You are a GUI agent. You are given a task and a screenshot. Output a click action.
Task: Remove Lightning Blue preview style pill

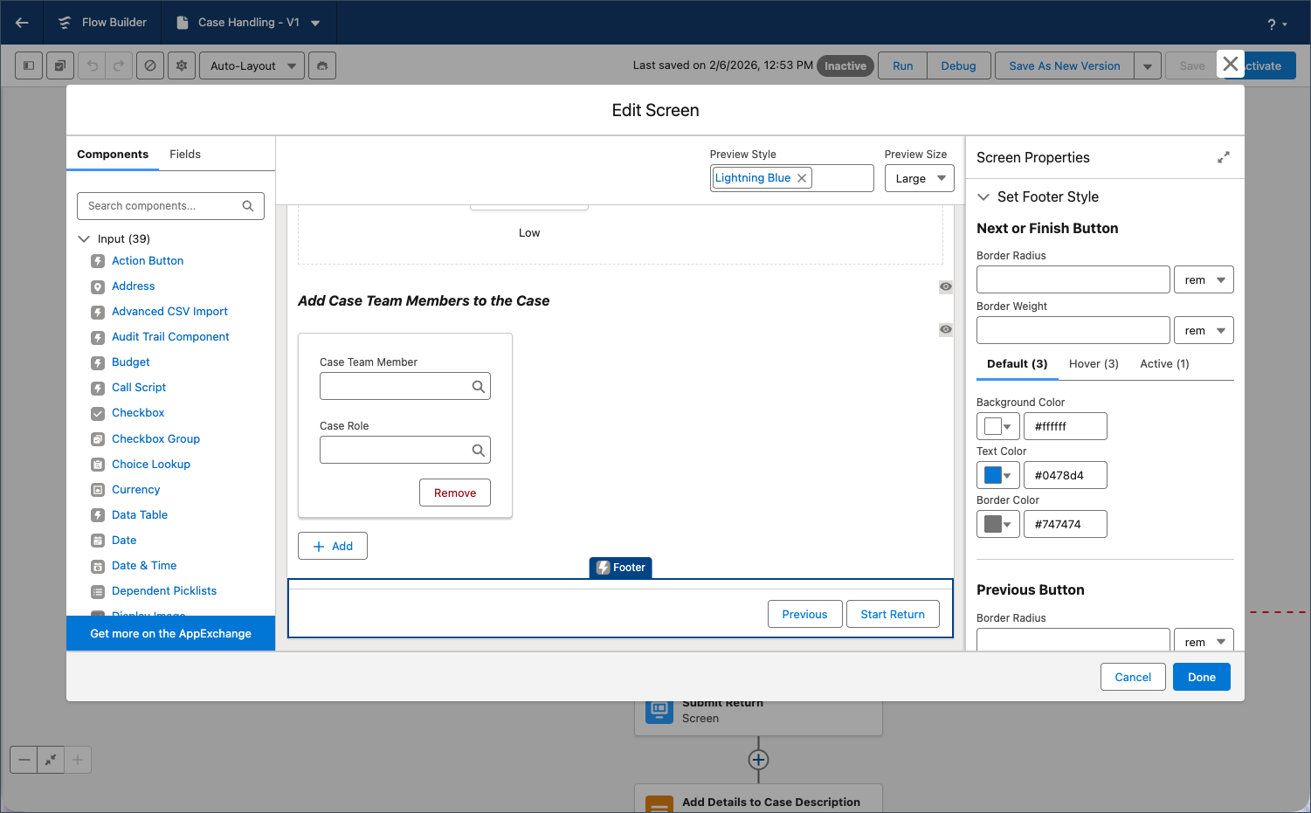pos(802,178)
